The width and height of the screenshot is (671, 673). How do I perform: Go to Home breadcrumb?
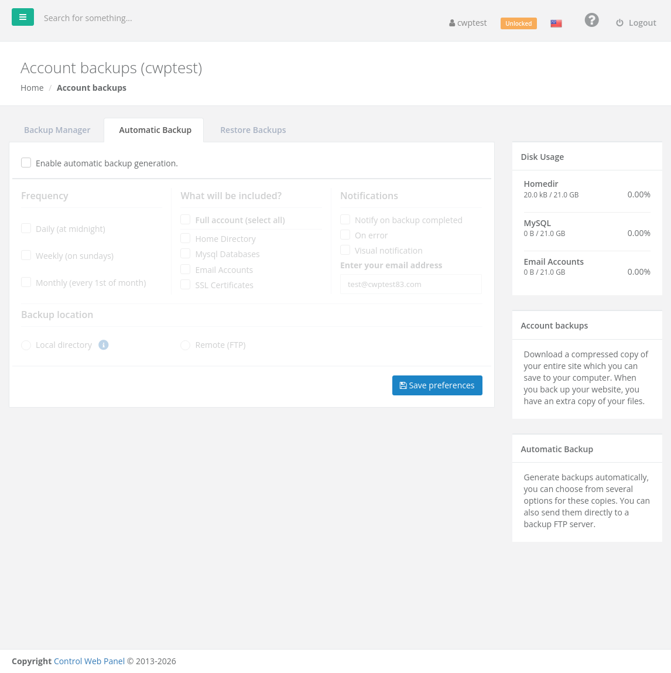32,87
